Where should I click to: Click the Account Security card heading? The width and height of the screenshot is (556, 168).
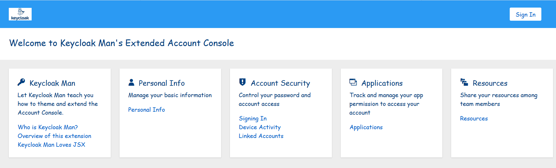280,83
